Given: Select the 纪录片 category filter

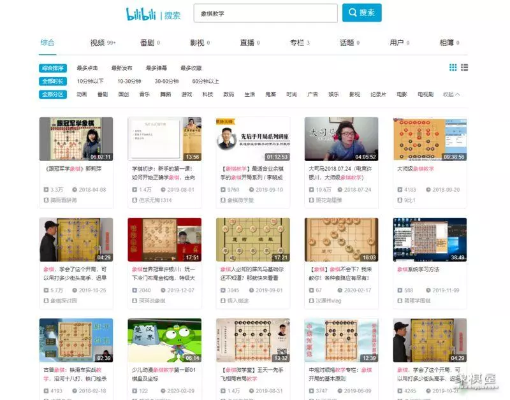Looking at the screenshot, I should [x=378, y=94].
